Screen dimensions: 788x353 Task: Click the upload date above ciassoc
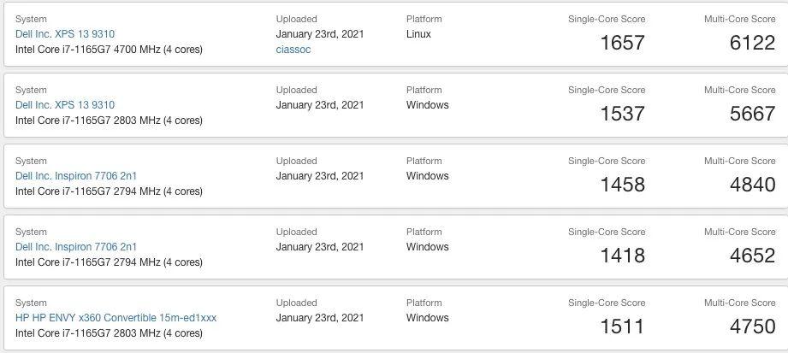coord(320,34)
